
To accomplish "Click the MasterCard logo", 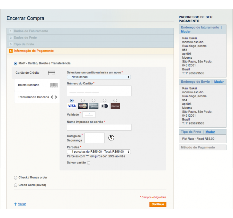I will click(83, 106).
